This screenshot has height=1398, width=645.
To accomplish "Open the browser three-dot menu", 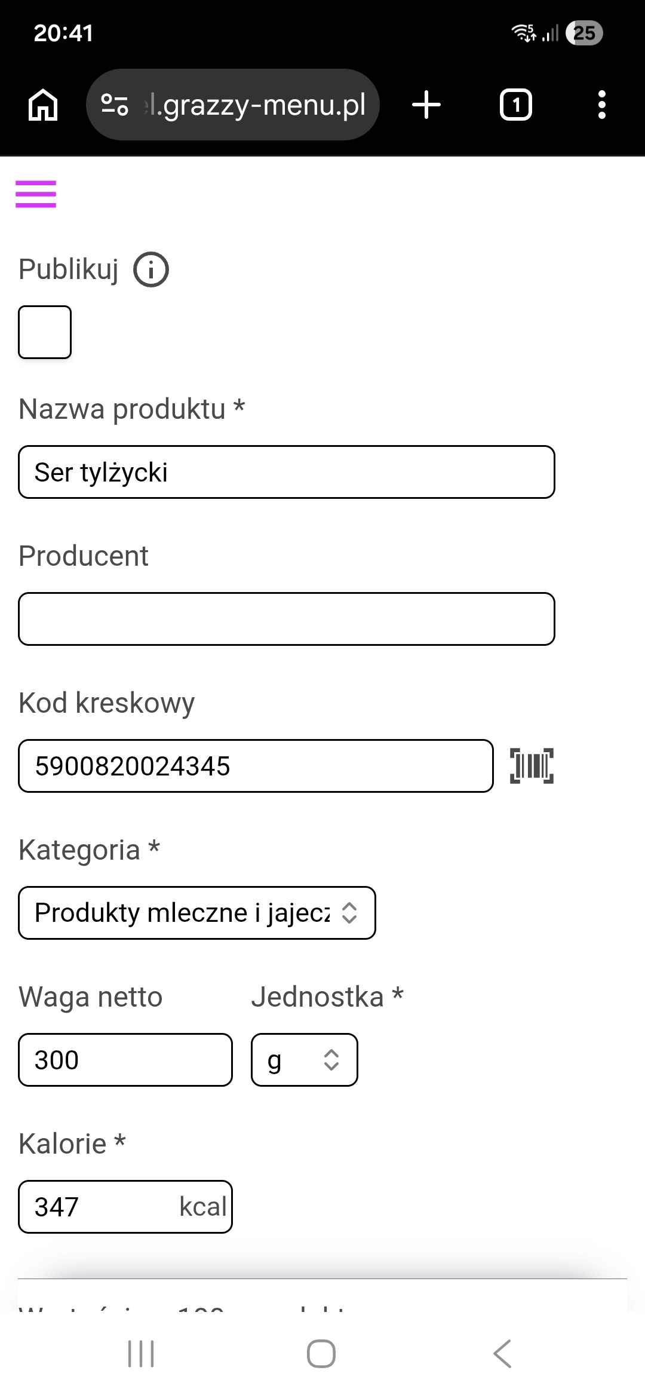I will 602,104.
